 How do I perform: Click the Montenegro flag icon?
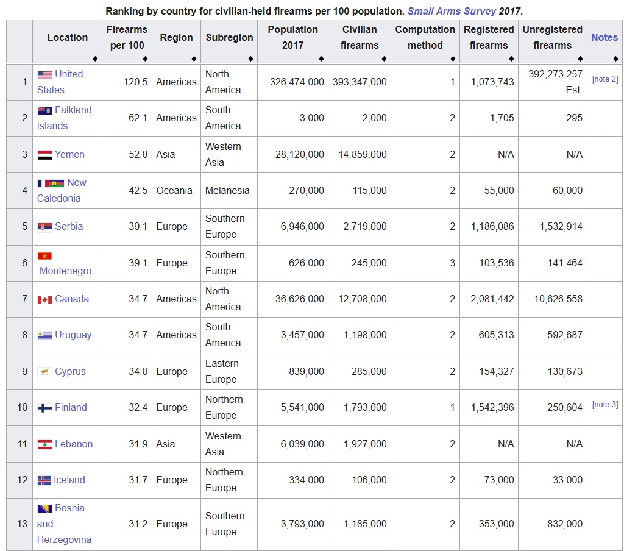point(44,256)
